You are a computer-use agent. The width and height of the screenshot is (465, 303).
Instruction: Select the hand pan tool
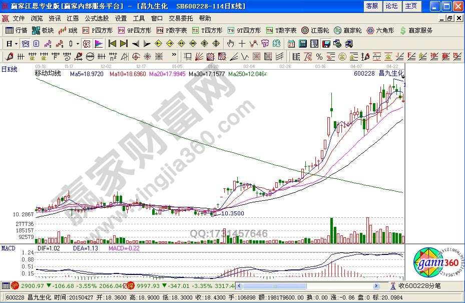[230, 44]
